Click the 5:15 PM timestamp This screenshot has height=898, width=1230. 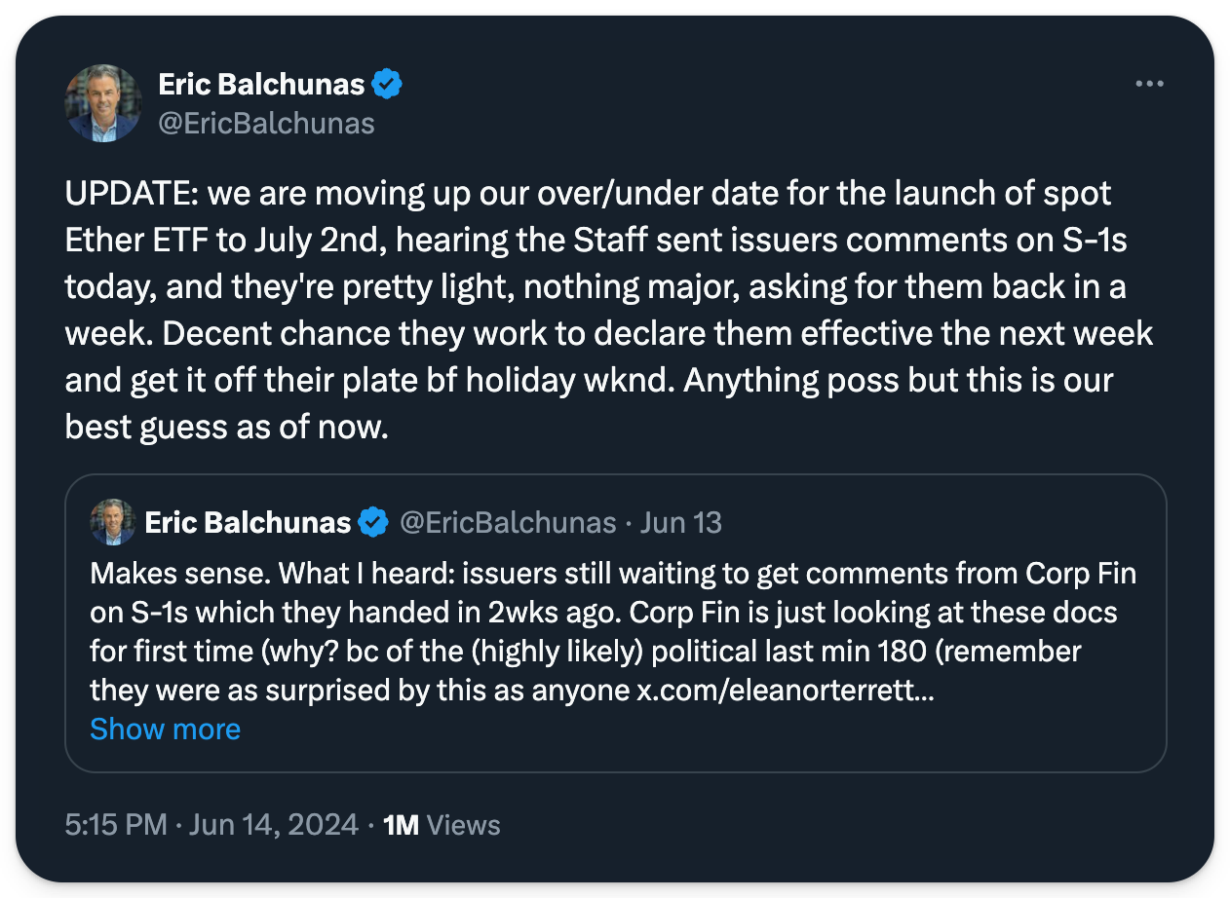116,826
